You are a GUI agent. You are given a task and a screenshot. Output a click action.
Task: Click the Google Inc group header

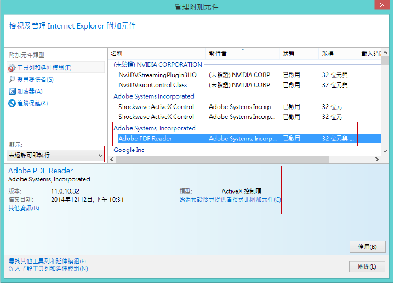pyautogui.click(x=129, y=150)
